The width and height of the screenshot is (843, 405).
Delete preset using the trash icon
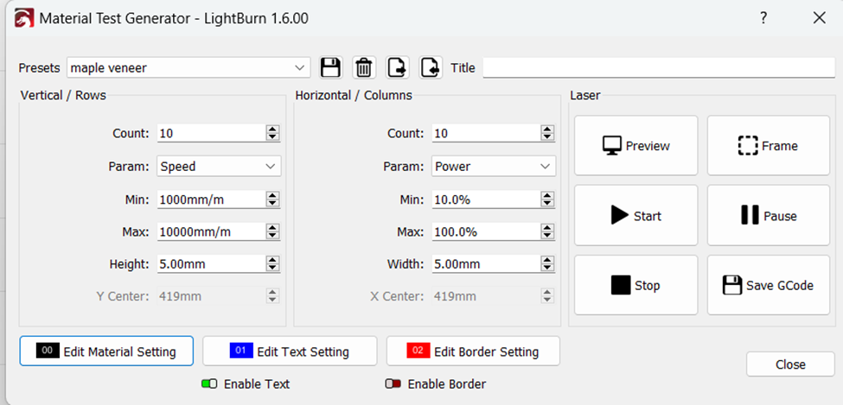click(364, 68)
